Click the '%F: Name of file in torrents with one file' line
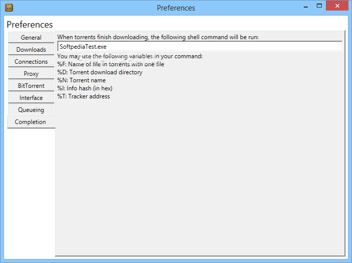Viewport: 352px width, 263px height. 111,64
